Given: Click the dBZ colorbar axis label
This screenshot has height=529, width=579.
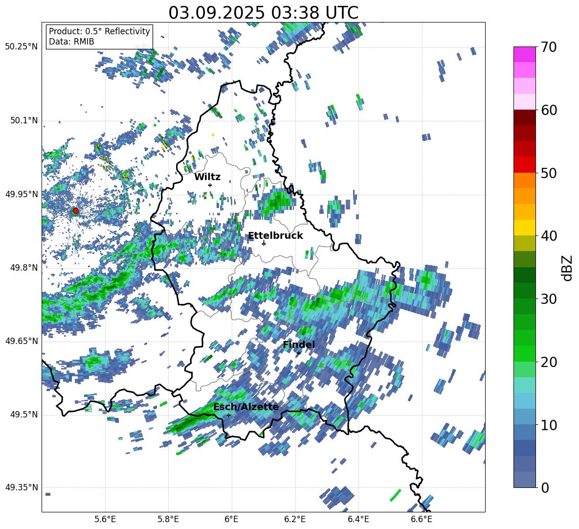Looking at the screenshot, I should (567, 268).
